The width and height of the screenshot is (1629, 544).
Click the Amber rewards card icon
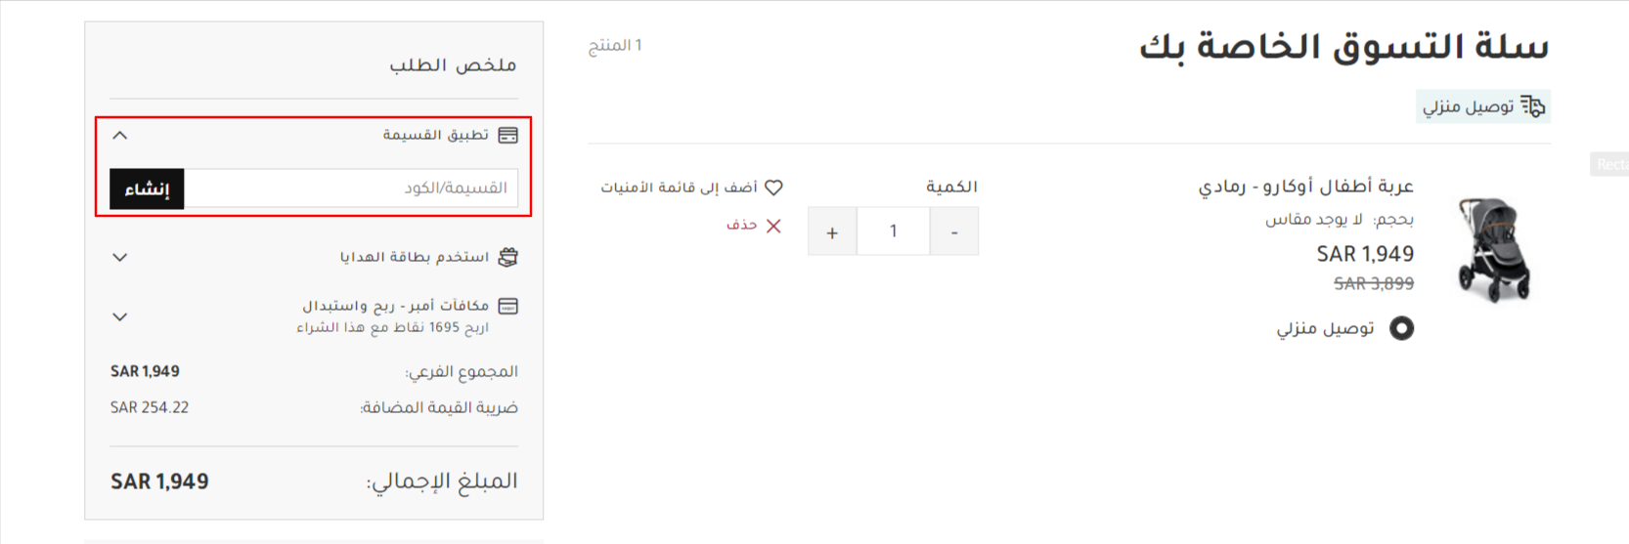507,307
